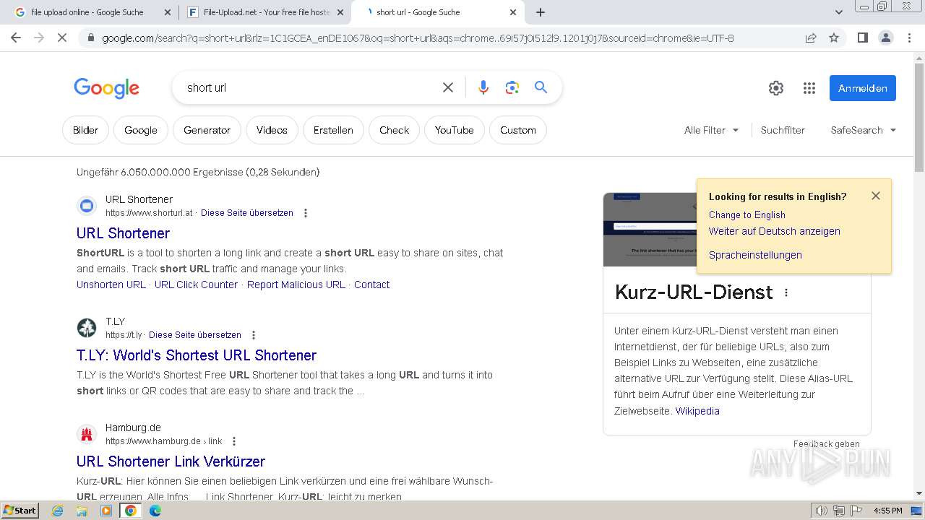The width and height of the screenshot is (925, 520).
Task: Sign in with the Anmelden button
Action: (863, 88)
